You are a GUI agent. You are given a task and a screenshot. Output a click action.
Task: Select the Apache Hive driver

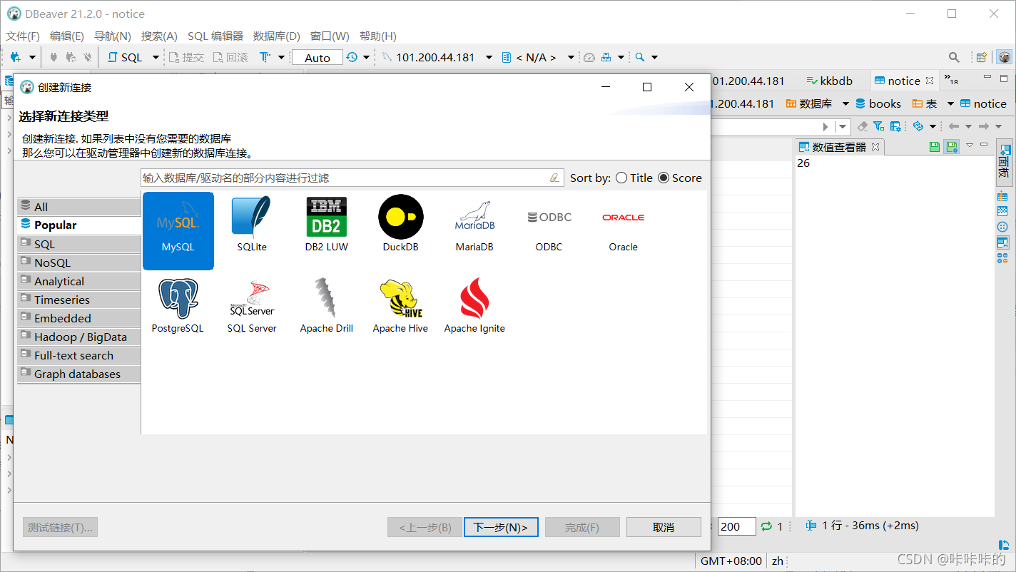(400, 305)
